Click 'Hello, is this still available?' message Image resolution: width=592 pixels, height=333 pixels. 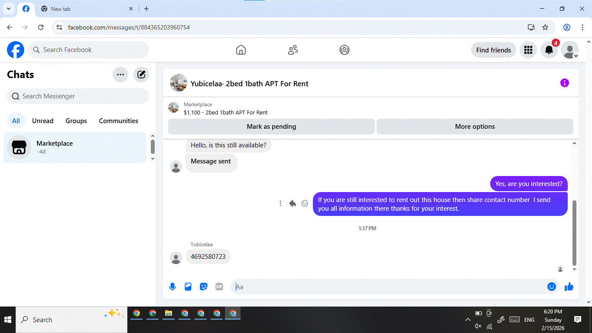point(228,145)
